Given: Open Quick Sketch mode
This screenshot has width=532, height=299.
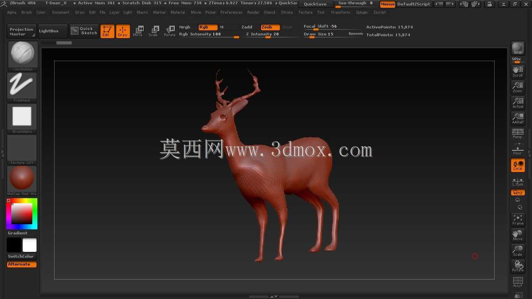Looking at the screenshot, I should tap(84, 31).
